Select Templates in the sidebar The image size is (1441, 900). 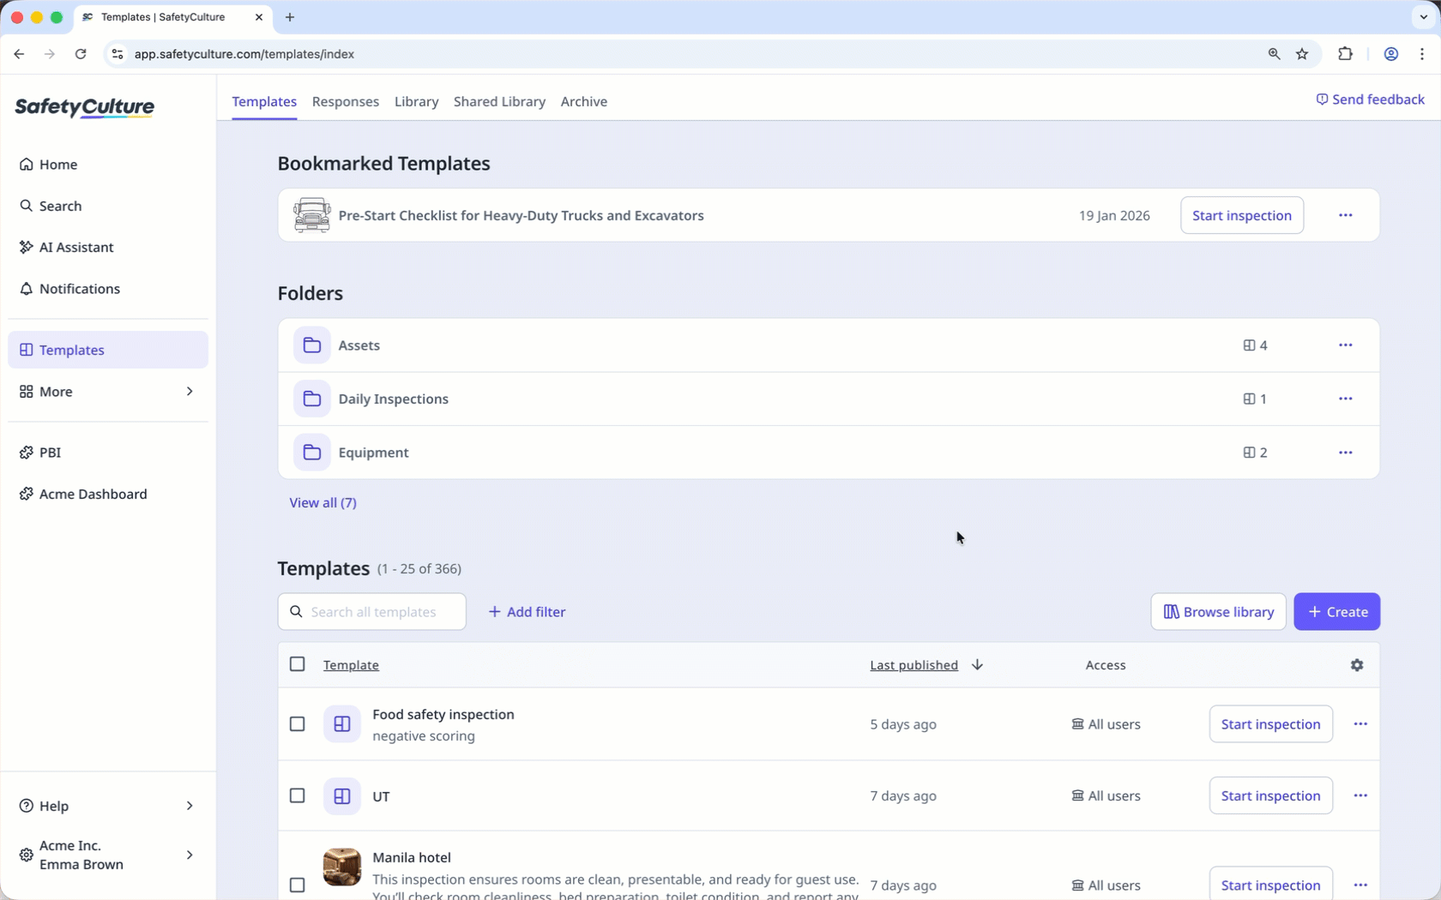[x=107, y=350]
